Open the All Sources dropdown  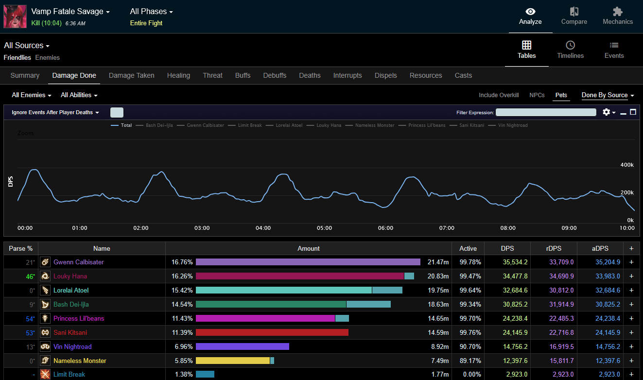point(27,46)
